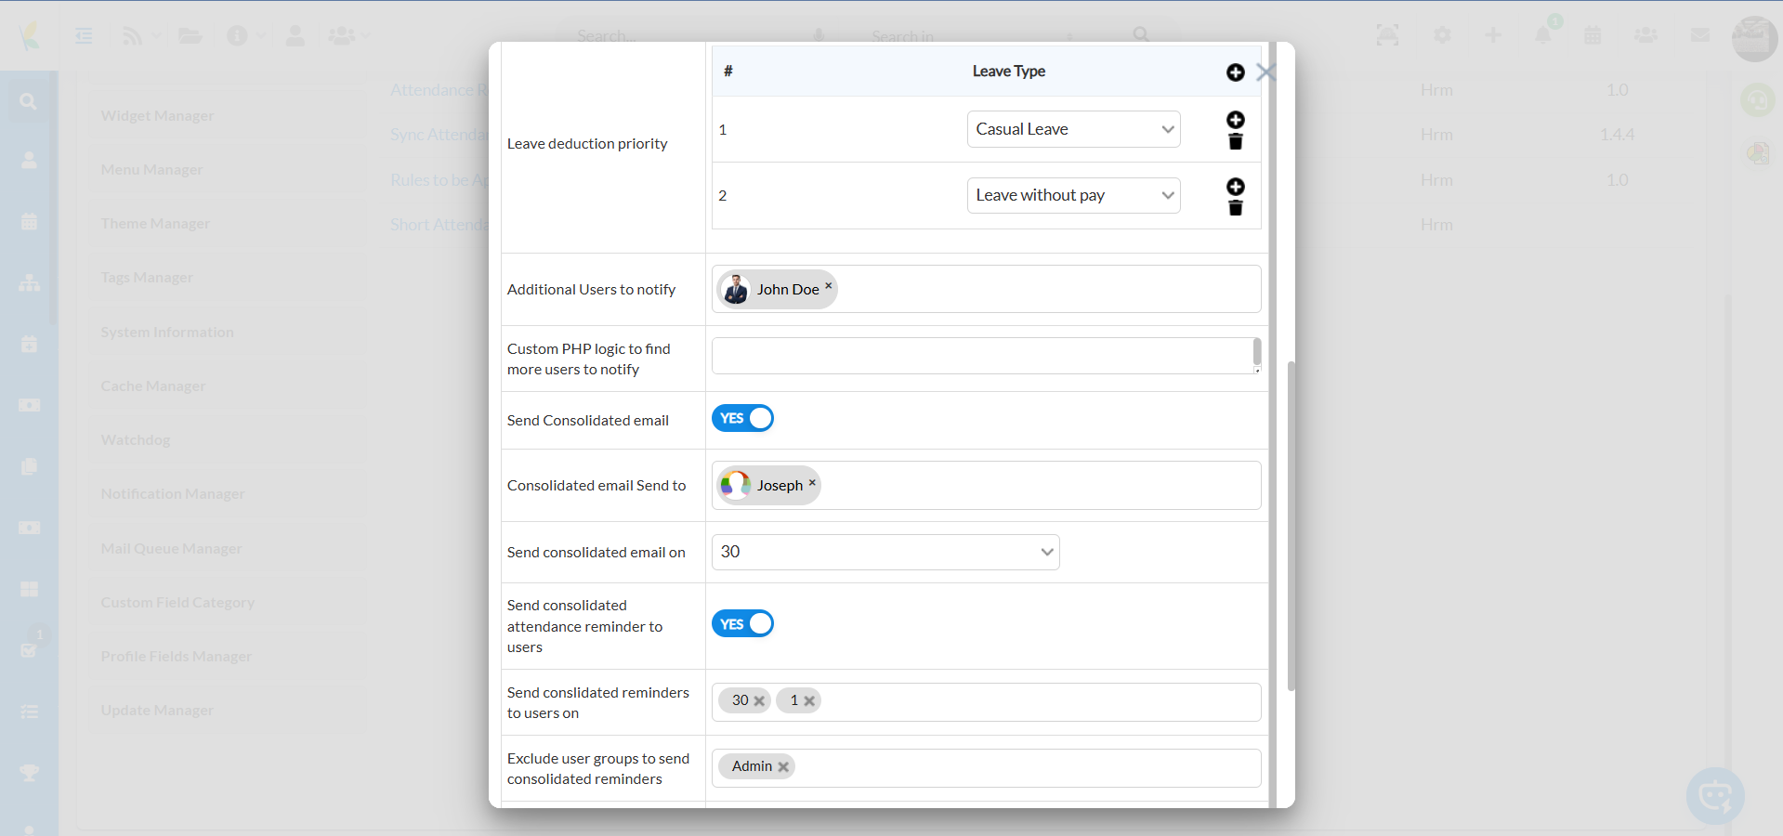Remove Joseph from consolidated email recipients

[812, 482]
